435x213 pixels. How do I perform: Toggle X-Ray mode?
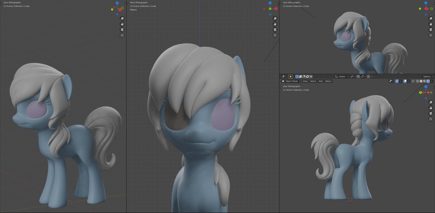point(413,81)
